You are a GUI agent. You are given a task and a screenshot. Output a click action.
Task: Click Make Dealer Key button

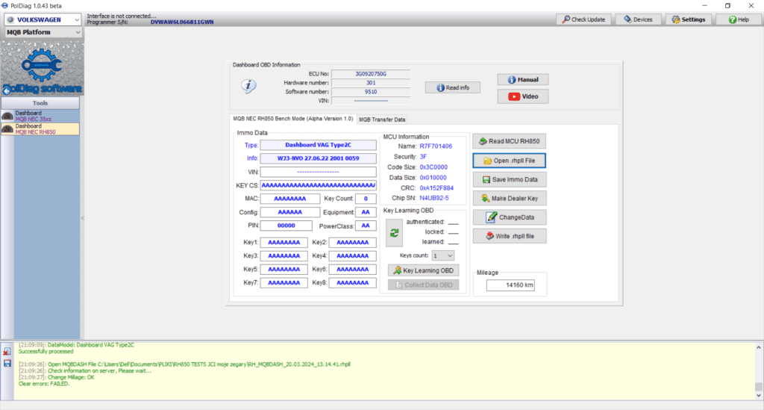coord(509,199)
